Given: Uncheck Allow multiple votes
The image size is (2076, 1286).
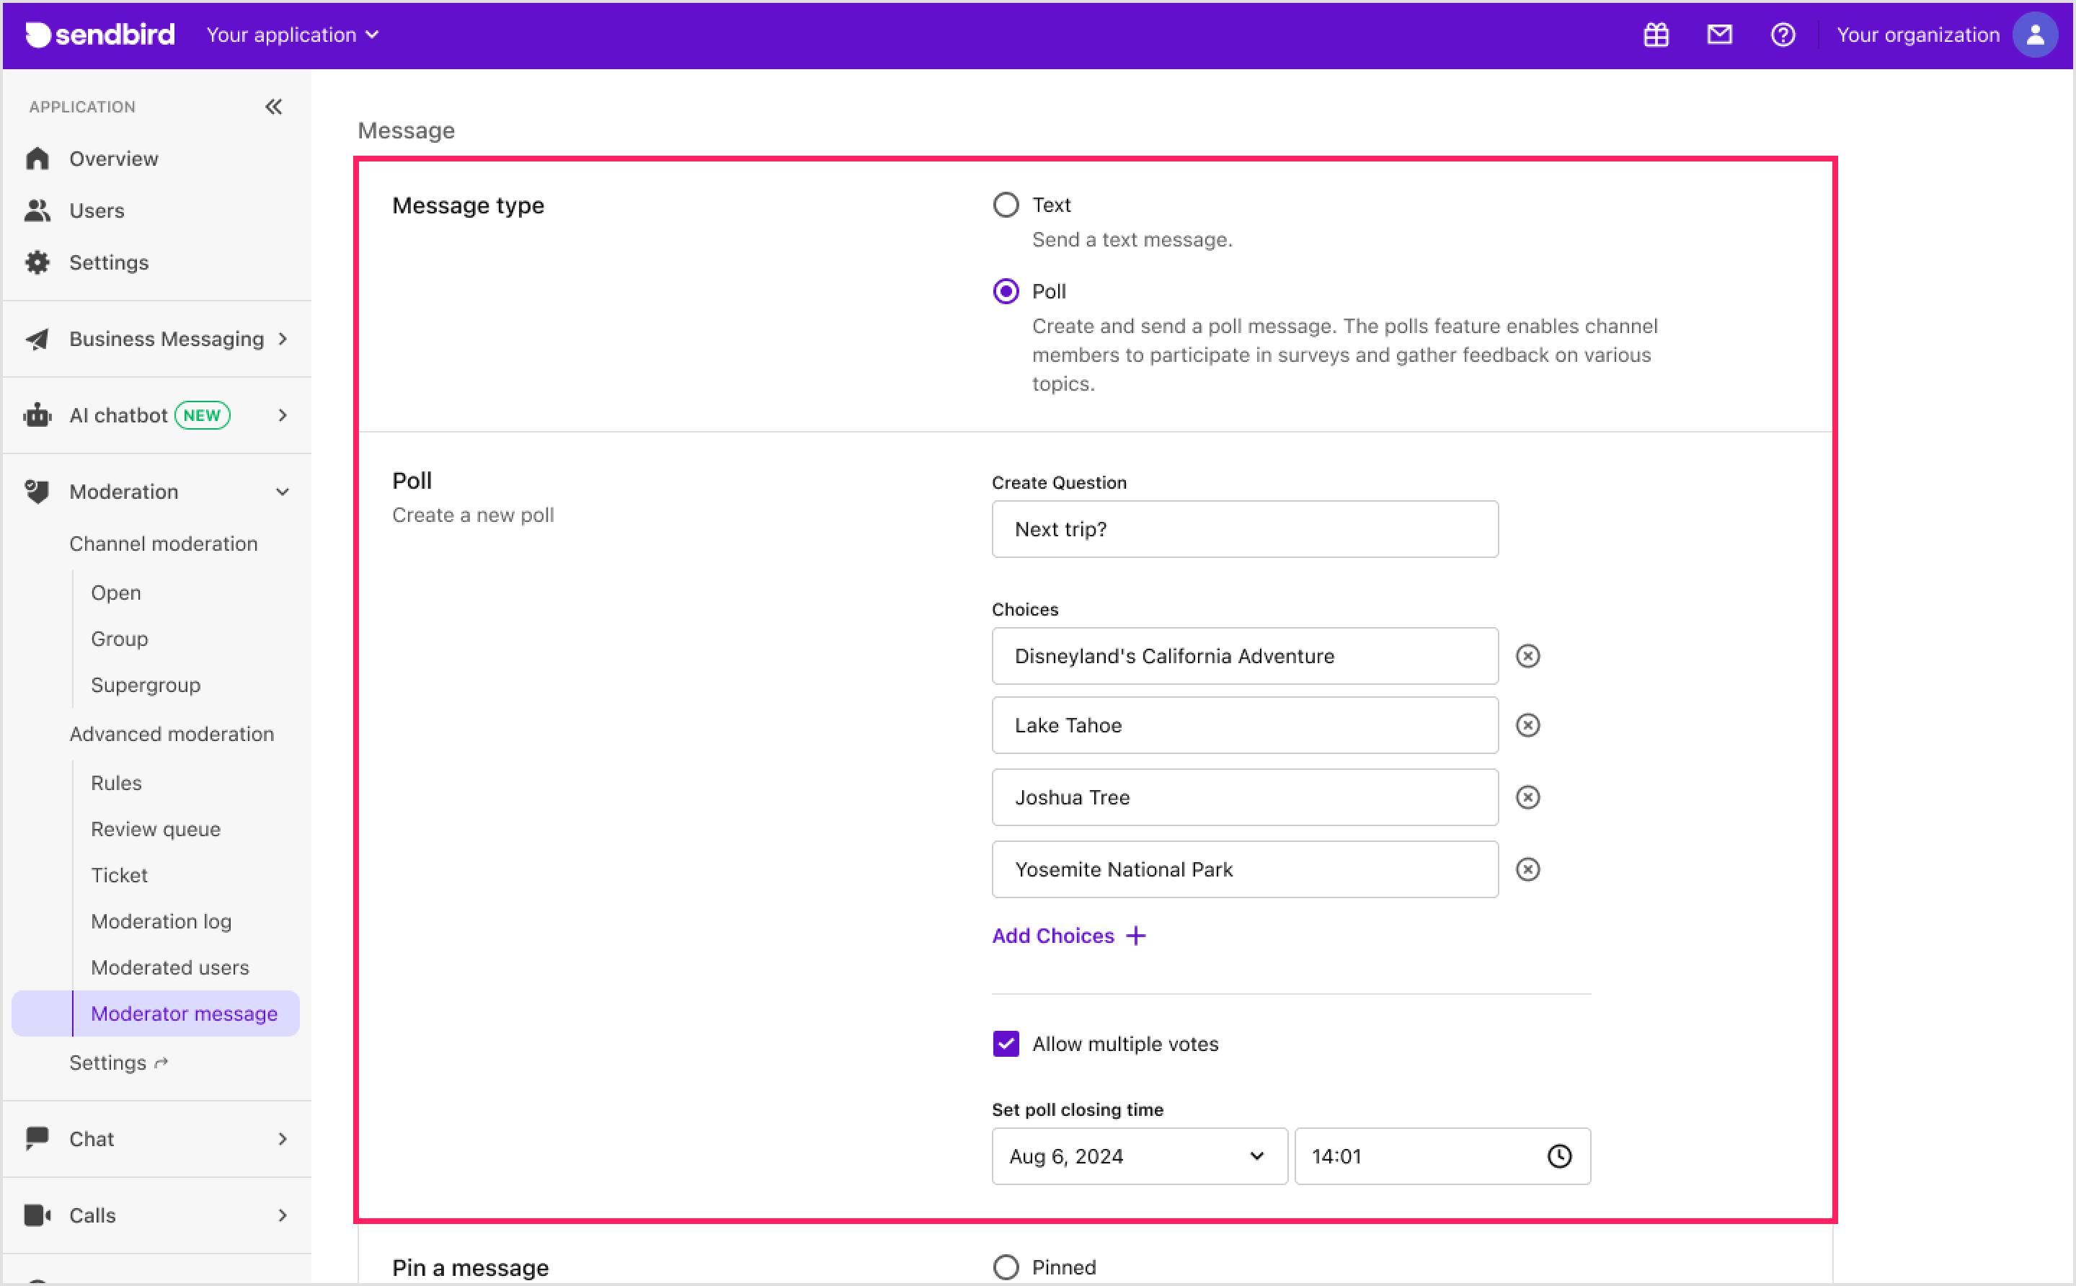Looking at the screenshot, I should point(1006,1044).
